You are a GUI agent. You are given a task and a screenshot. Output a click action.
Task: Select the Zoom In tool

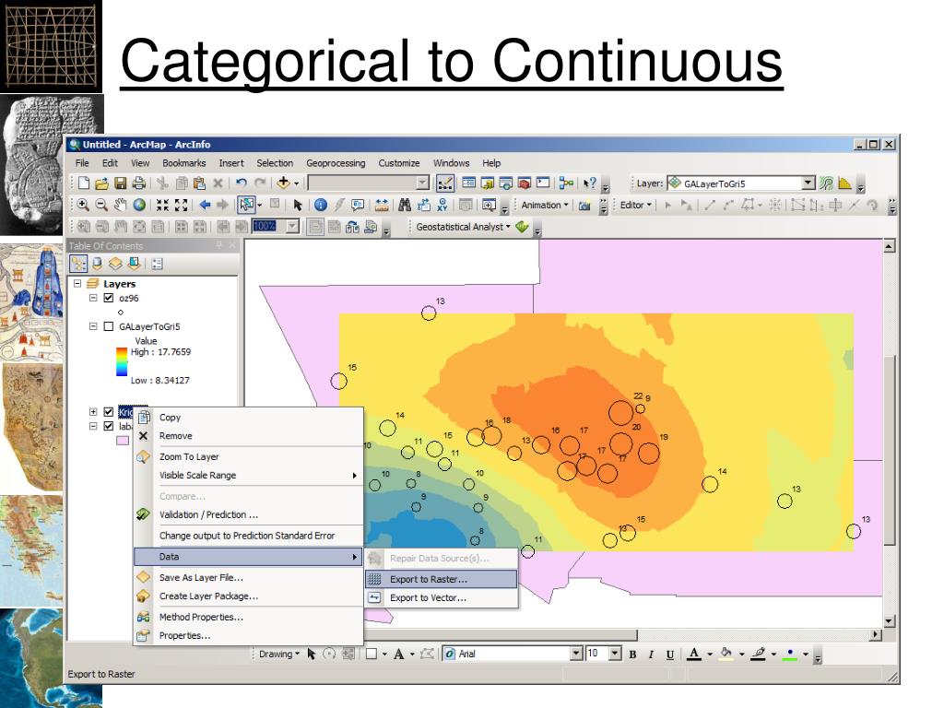coord(83,205)
